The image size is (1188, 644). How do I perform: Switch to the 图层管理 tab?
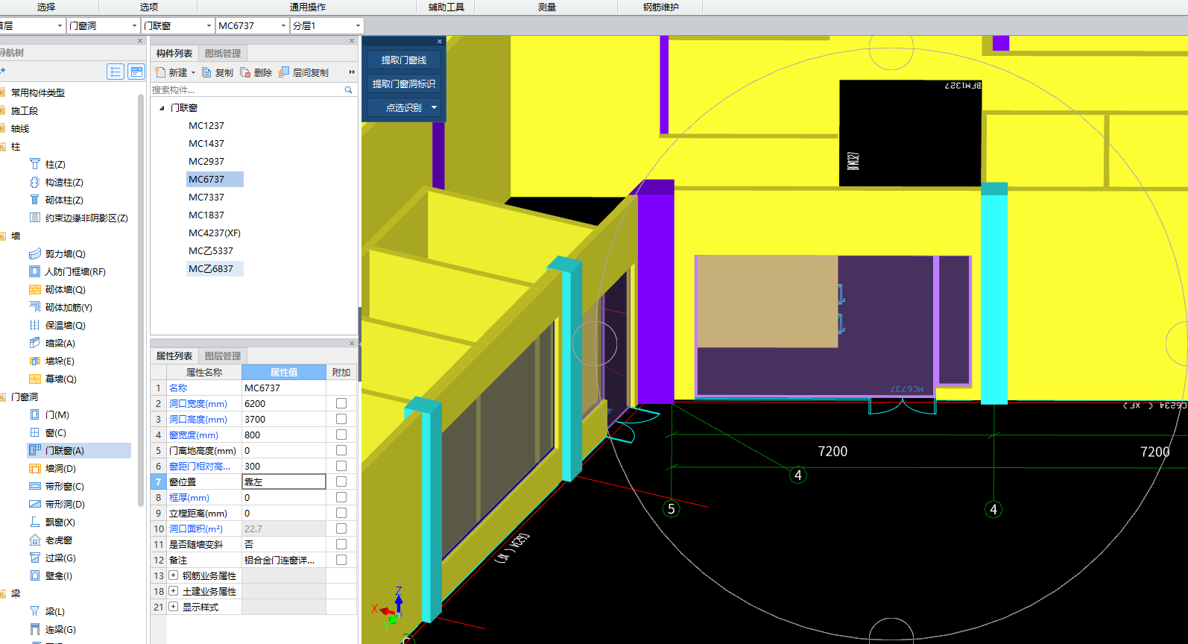click(223, 356)
